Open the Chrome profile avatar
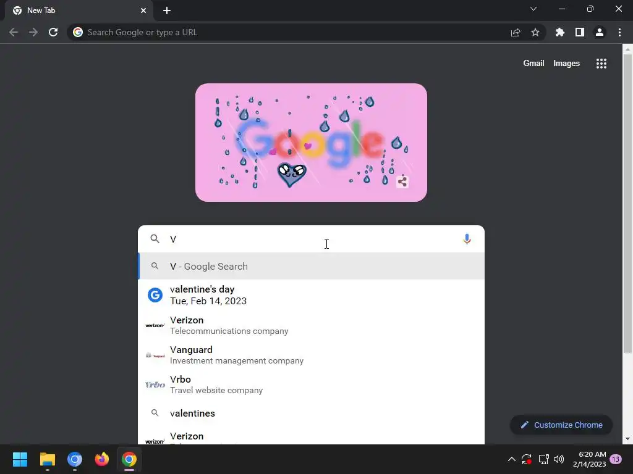The height and width of the screenshot is (474, 633). pos(600,32)
